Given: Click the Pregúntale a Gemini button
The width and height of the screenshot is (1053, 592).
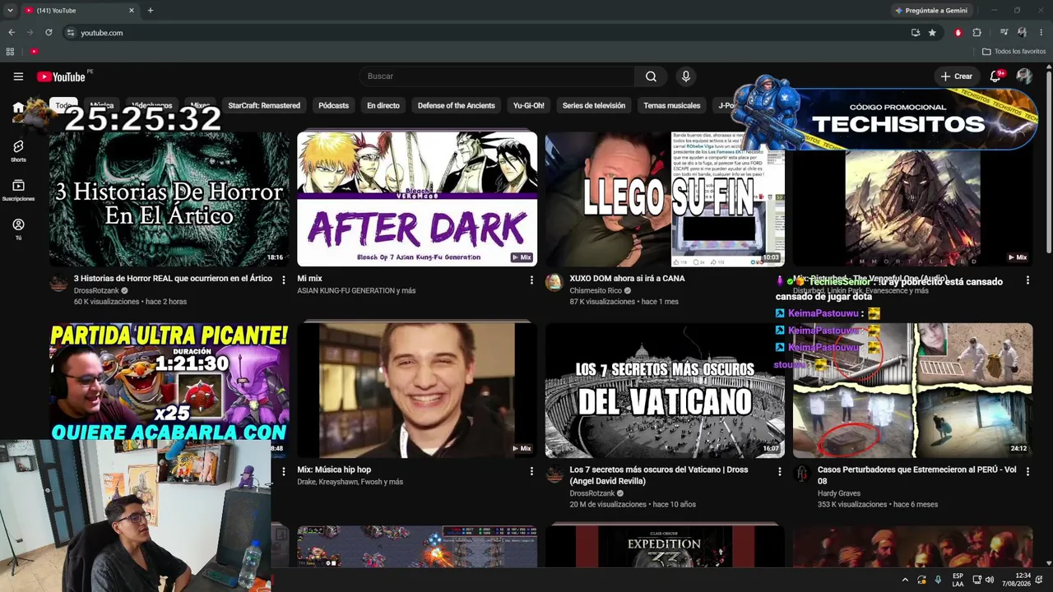Looking at the screenshot, I should (931, 11).
